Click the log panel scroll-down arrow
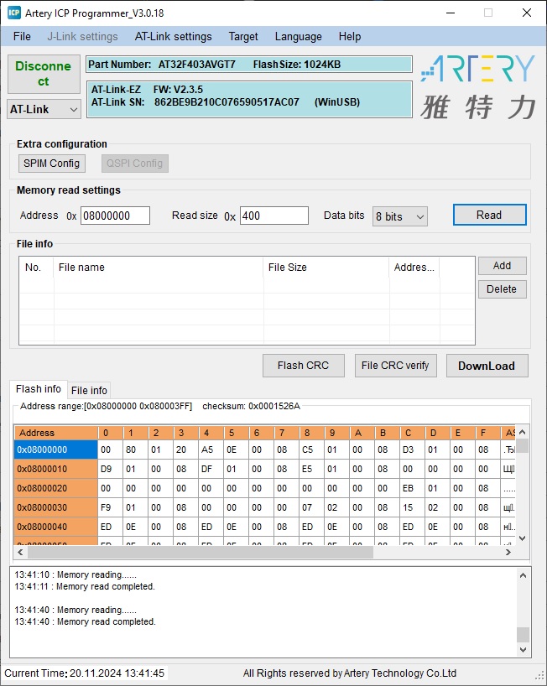 click(523, 650)
